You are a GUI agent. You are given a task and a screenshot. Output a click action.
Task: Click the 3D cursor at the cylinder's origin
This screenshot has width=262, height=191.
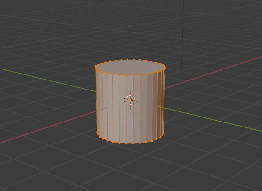point(130,100)
